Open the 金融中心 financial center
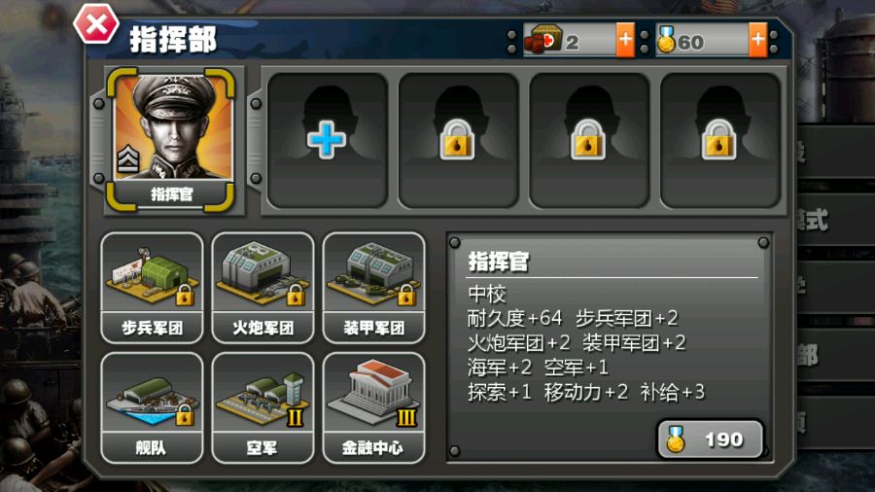 point(374,407)
